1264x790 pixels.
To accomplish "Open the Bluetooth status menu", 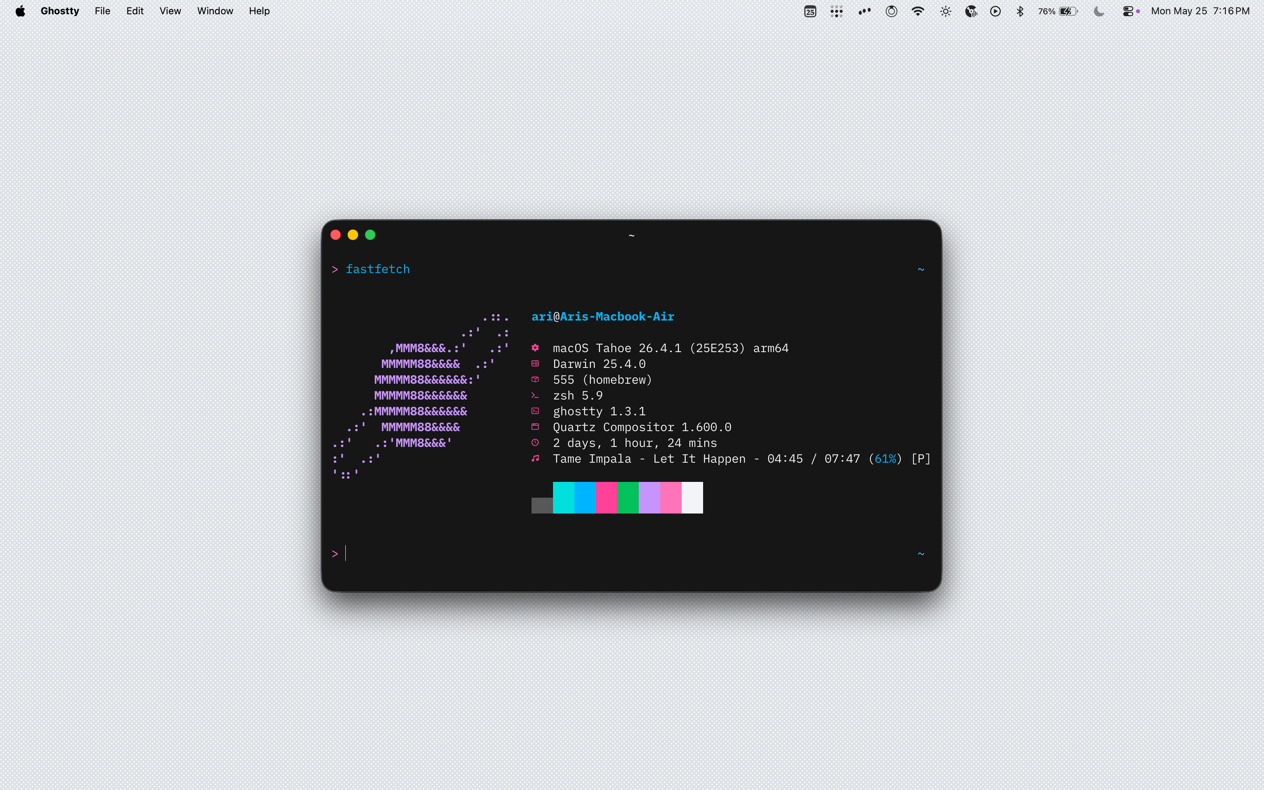I will (x=1020, y=11).
